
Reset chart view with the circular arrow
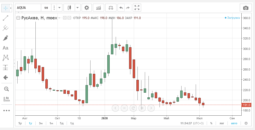133,108
